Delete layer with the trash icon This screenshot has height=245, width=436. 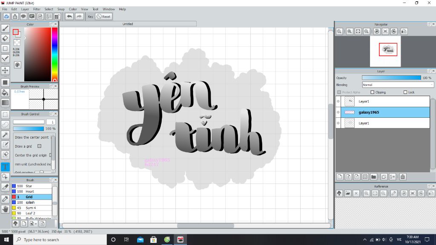click(403, 177)
